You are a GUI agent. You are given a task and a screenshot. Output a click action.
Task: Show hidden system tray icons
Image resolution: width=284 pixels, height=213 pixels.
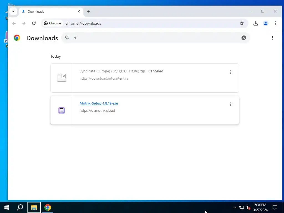pyautogui.click(x=235, y=207)
